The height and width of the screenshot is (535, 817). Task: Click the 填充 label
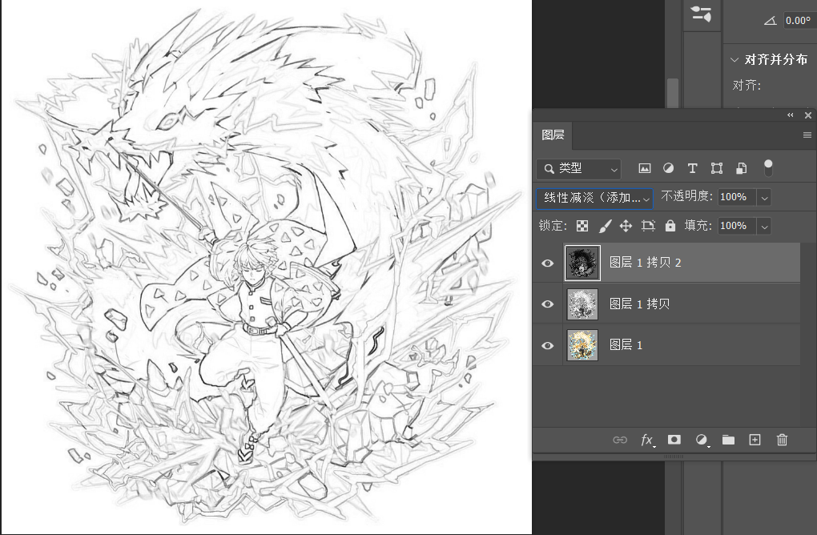click(698, 225)
